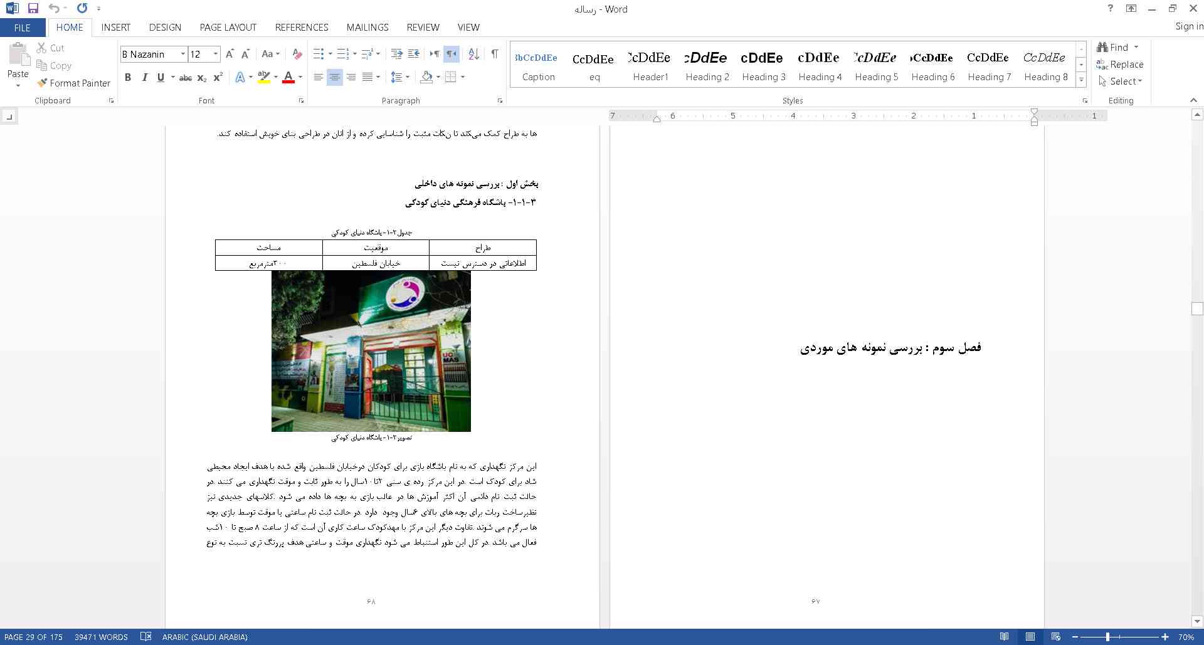Cut the selected text
1204x645 pixels.
pyautogui.click(x=50, y=48)
